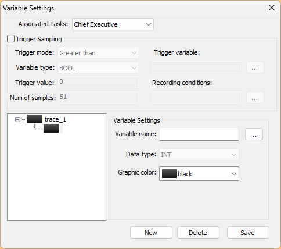Open the Trigger mode dropdown
The width and height of the screenshot is (281, 249).
click(98, 53)
